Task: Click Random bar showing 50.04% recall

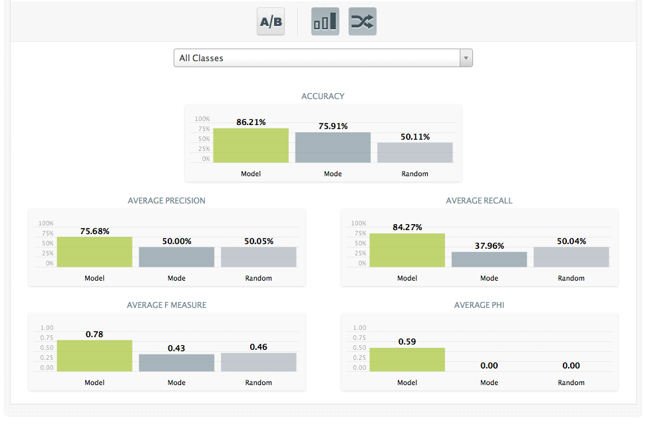Action: pos(571,257)
